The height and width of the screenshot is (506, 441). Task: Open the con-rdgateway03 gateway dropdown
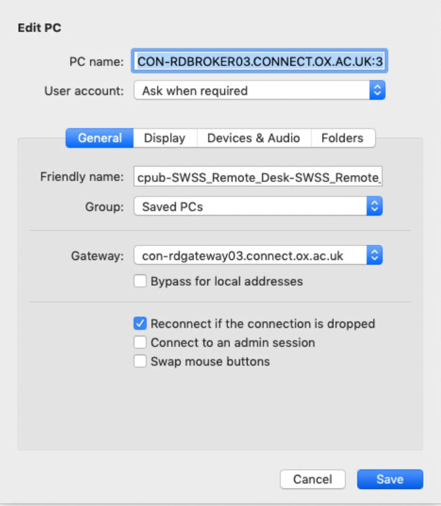(251, 256)
